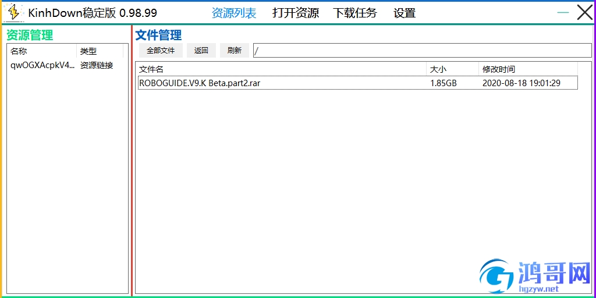Select the qwOGXAcpkV4... resource entry

pyautogui.click(x=42, y=65)
